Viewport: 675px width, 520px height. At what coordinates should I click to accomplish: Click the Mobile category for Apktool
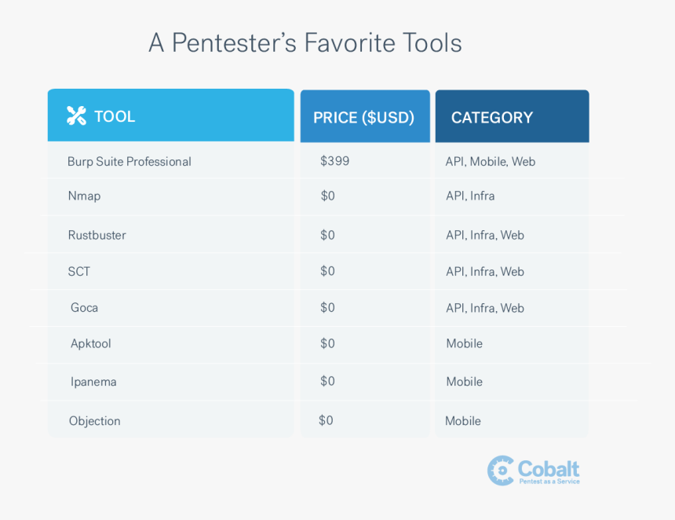pos(465,344)
